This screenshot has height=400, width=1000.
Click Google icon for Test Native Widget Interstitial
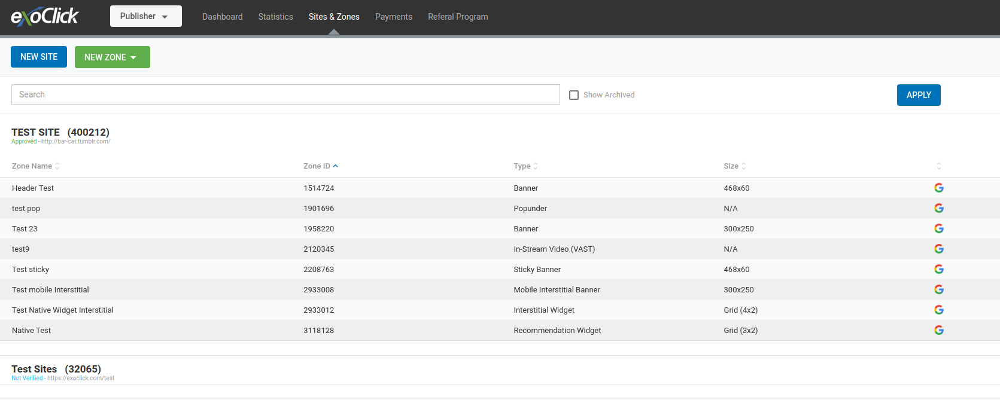(938, 310)
